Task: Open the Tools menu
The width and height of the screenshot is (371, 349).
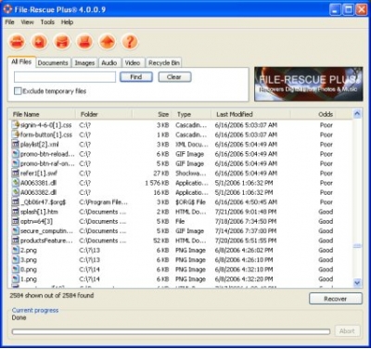Action: pos(47,22)
